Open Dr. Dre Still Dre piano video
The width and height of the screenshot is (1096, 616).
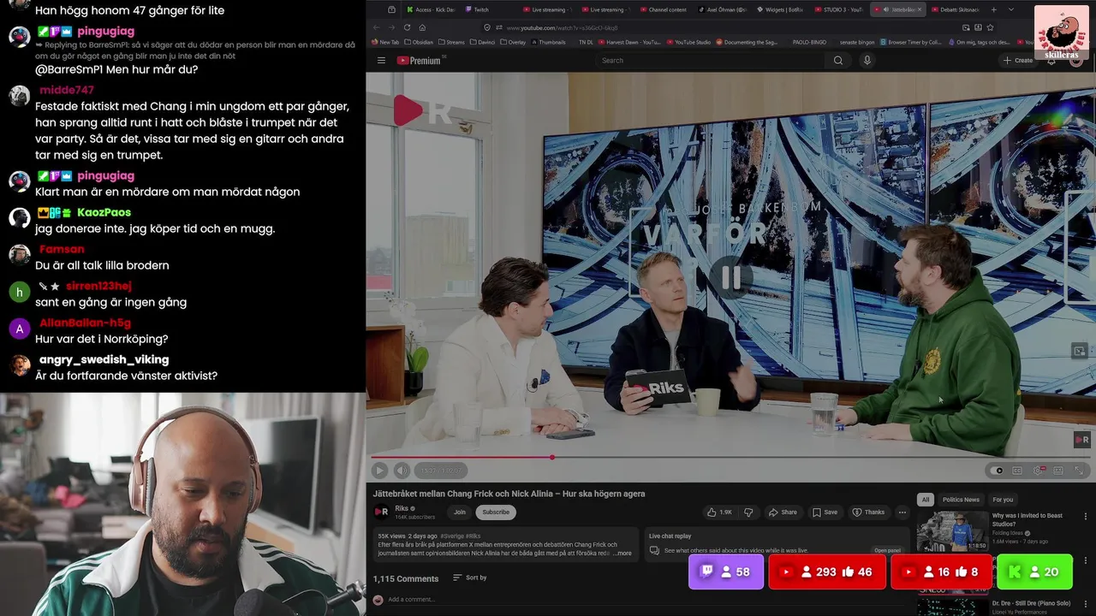1031,603
